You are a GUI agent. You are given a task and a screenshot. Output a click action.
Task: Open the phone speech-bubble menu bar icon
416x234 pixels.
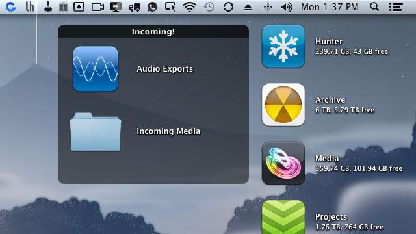152,7
